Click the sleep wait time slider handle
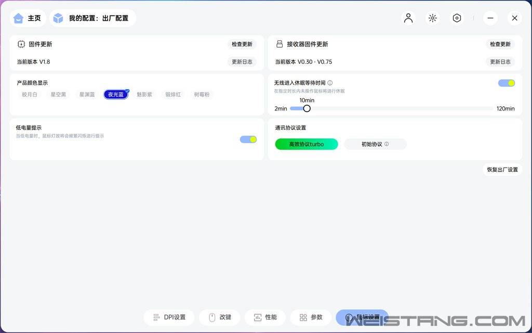The width and height of the screenshot is (532, 333). pyautogui.click(x=307, y=108)
